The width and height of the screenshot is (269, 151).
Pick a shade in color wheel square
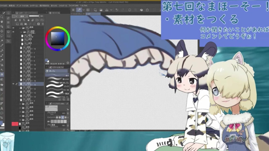(x=57, y=39)
